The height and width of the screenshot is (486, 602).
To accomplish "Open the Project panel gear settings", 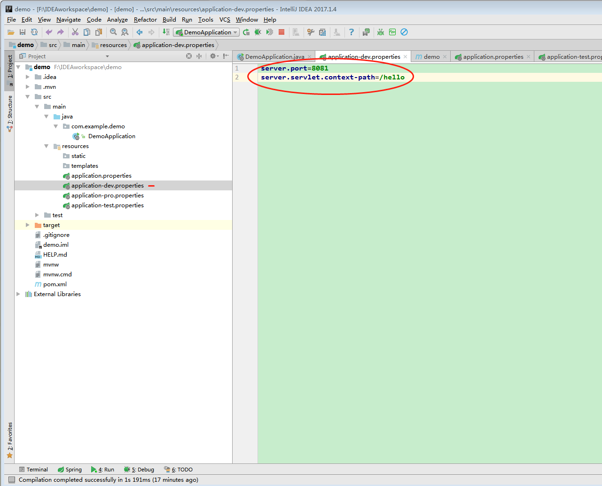I will pos(214,56).
